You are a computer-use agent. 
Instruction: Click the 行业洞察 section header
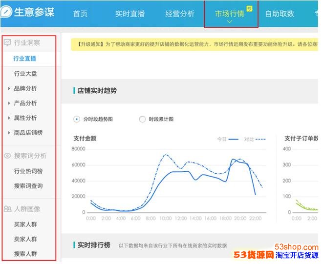click(27, 42)
